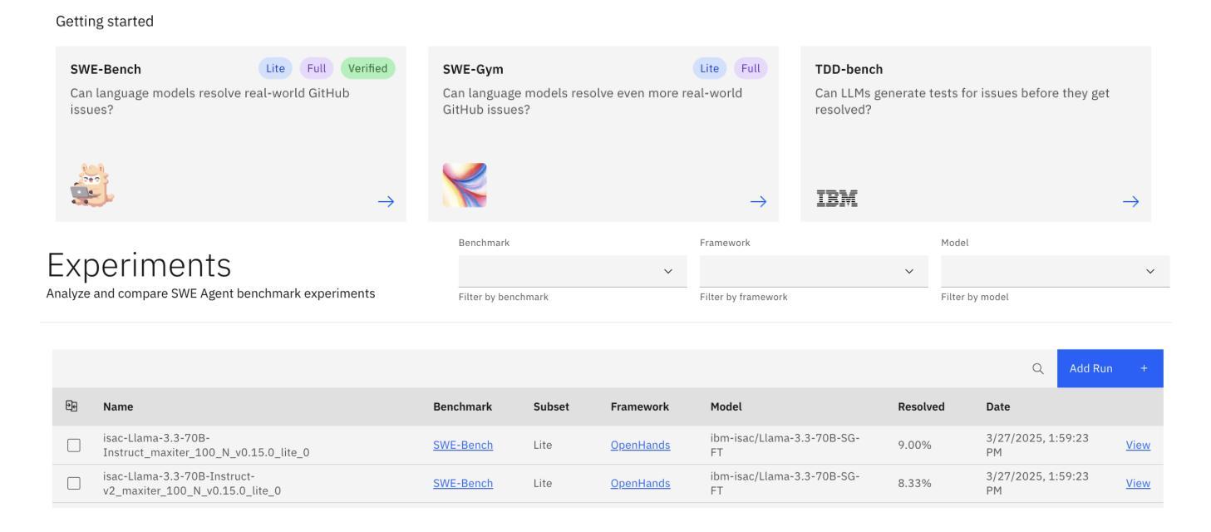This screenshot has width=1211, height=532.
Task: Open the SWE-Bench card arrow
Action: click(x=386, y=201)
